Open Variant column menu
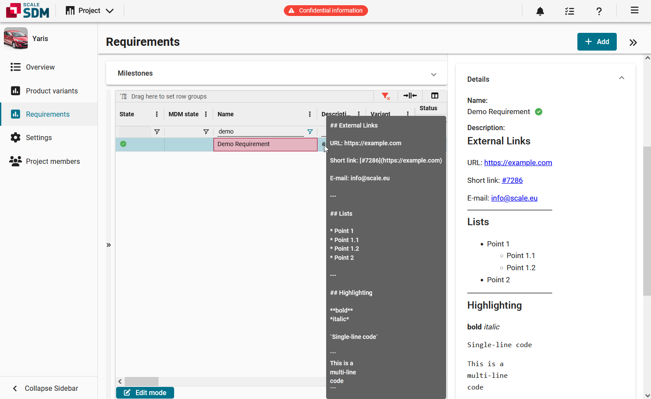Image resolution: width=651 pixels, height=399 pixels. tap(408, 114)
